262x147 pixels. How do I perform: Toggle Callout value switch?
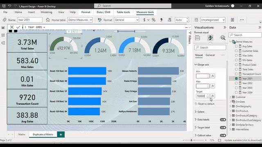click(x=223, y=135)
